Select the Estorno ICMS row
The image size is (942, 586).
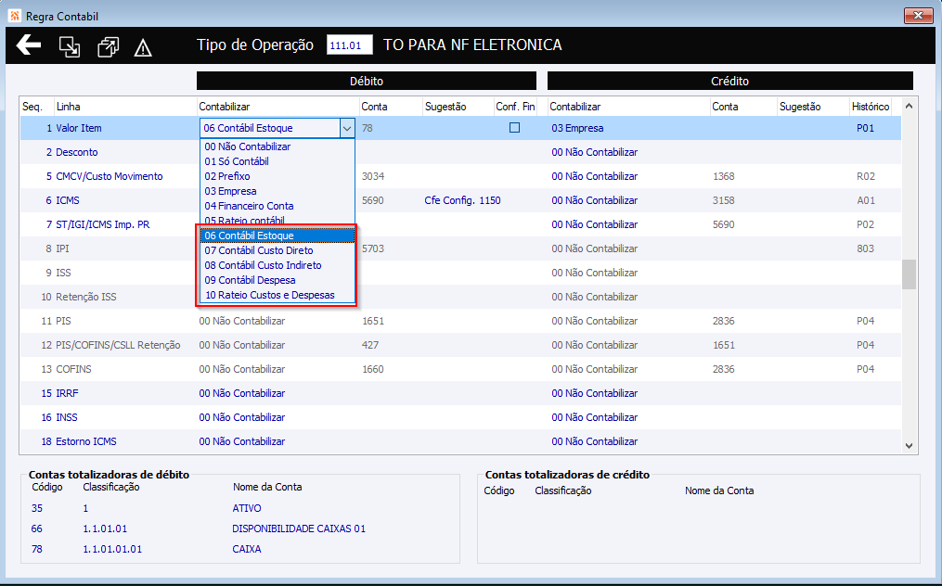[x=460, y=441]
